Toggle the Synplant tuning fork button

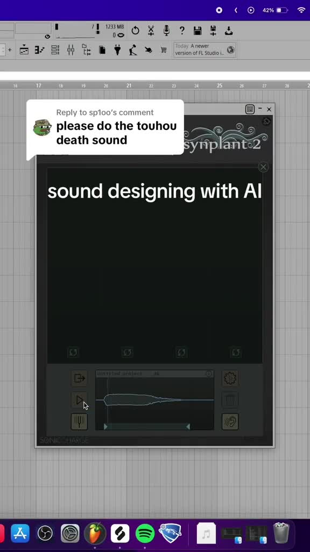click(x=80, y=422)
